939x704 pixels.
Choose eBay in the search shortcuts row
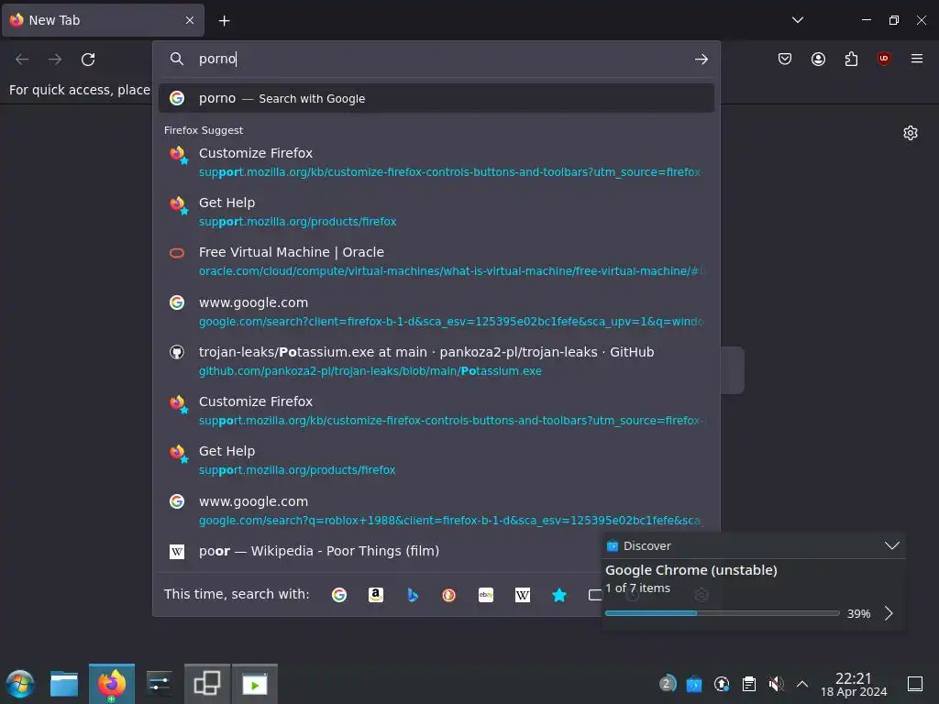[486, 594]
